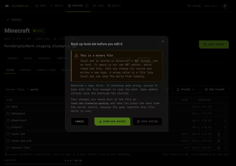Click the Copy Invite button
The width and height of the screenshot is (236, 166).
(x=214, y=44)
